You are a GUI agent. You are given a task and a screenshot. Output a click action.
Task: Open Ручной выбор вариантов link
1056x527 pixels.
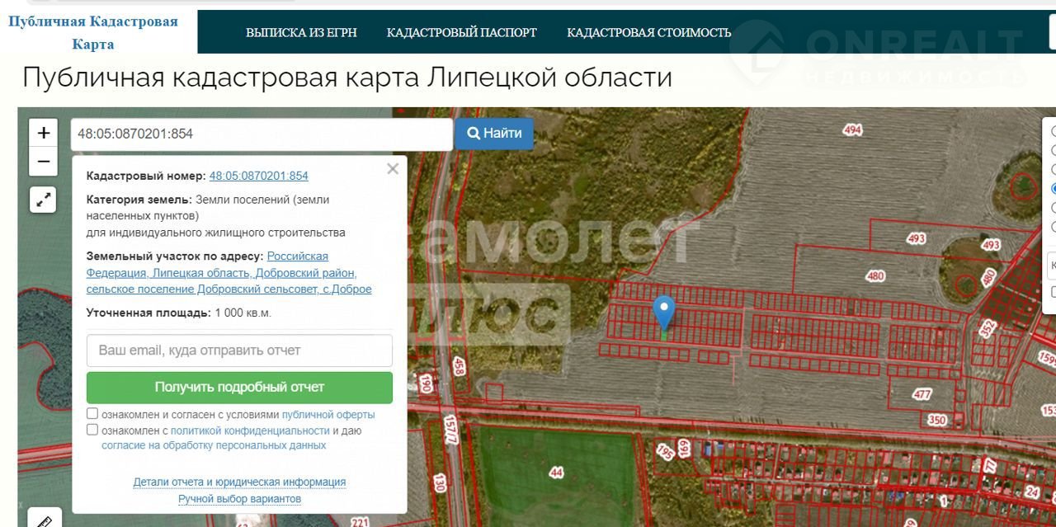pos(239,499)
